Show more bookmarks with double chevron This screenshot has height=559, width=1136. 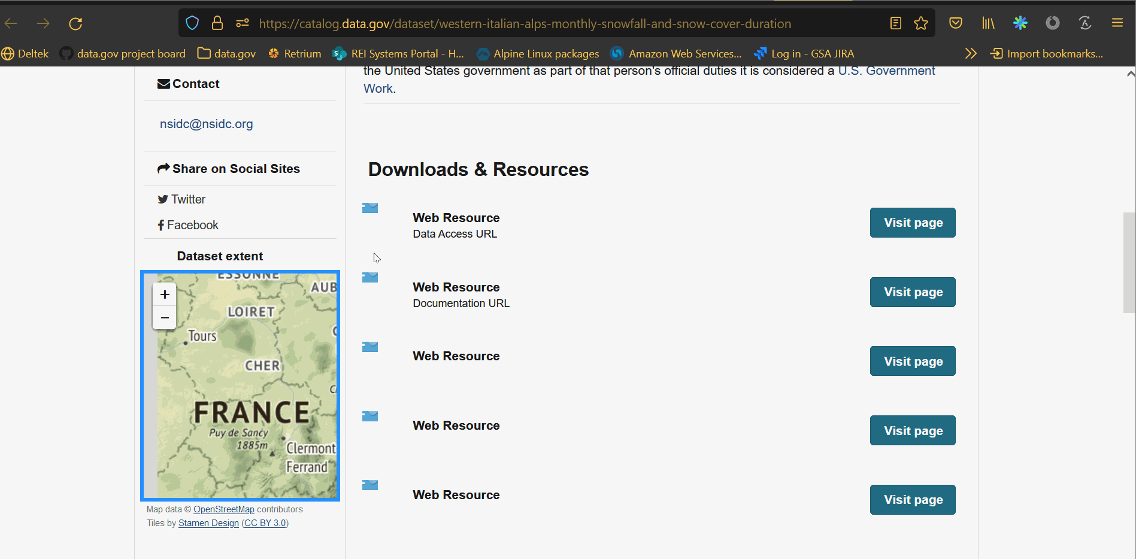point(971,54)
